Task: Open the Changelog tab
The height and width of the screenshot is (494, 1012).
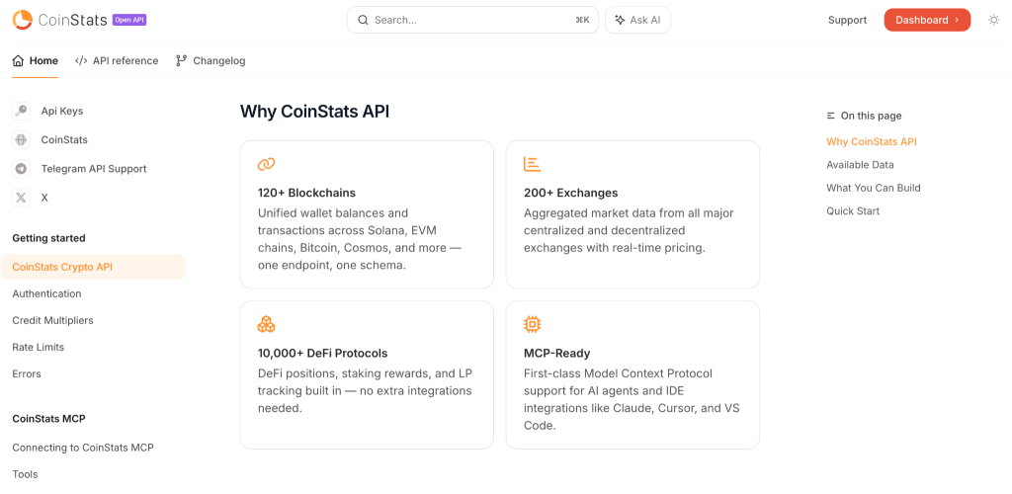Action: click(211, 60)
